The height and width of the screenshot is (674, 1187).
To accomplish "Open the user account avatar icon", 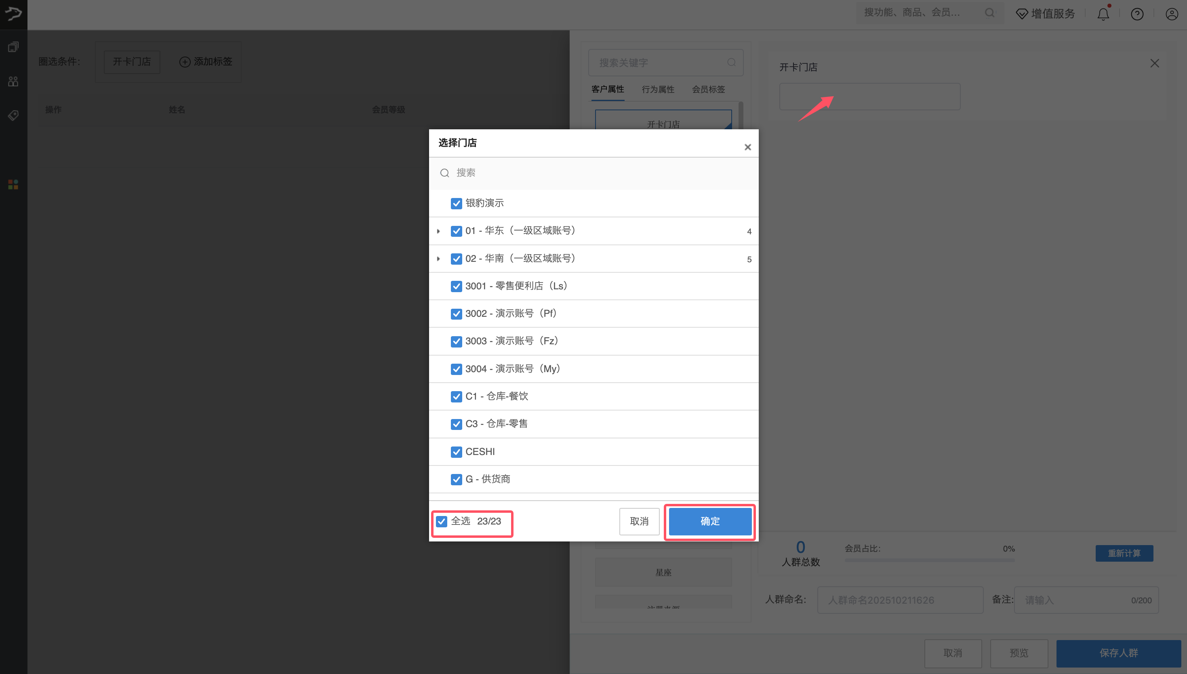I will (1171, 14).
